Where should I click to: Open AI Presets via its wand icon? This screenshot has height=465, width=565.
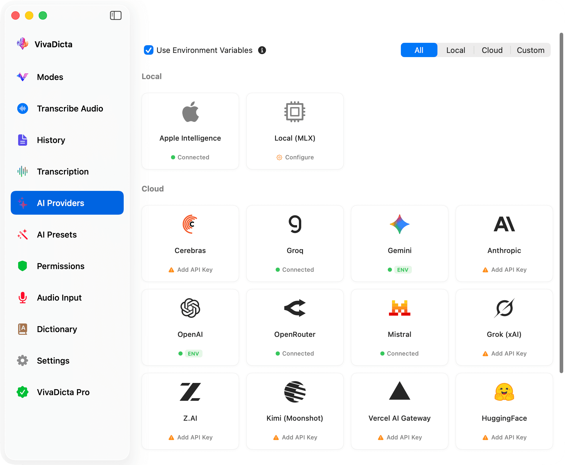click(x=22, y=235)
